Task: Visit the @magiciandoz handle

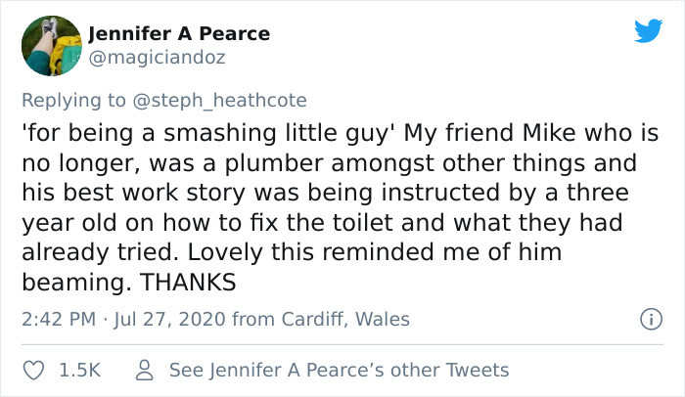Action: point(157,58)
